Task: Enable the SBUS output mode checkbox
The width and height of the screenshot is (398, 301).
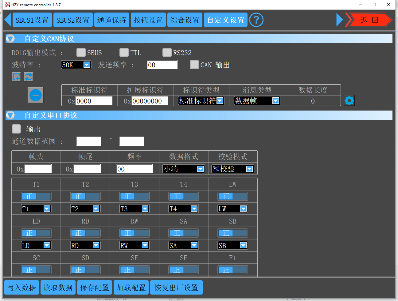Action: pos(81,52)
